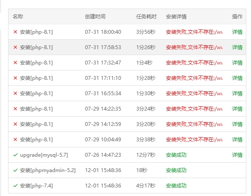The image size is (251, 196).
Task: Click the success check icon for php-7.4
Action: [15, 186]
